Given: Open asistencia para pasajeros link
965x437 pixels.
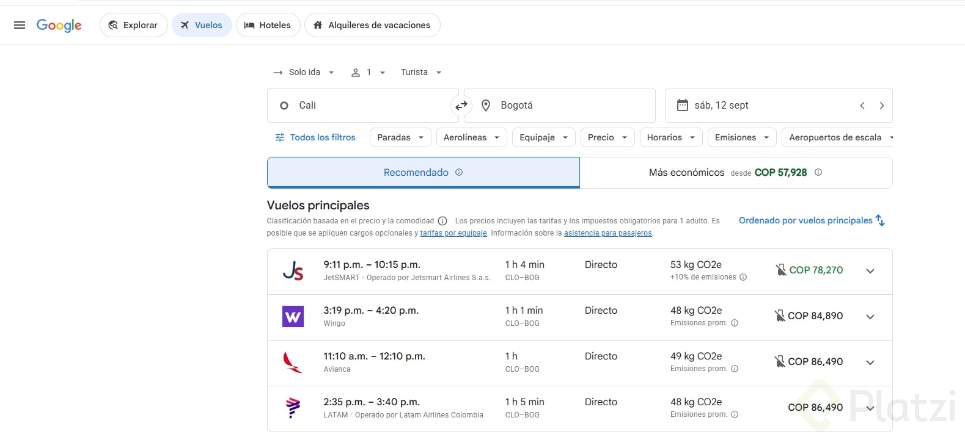Looking at the screenshot, I should (607, 233).
